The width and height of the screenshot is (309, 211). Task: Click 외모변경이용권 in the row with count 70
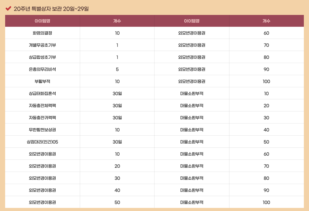tap(192, 45)
